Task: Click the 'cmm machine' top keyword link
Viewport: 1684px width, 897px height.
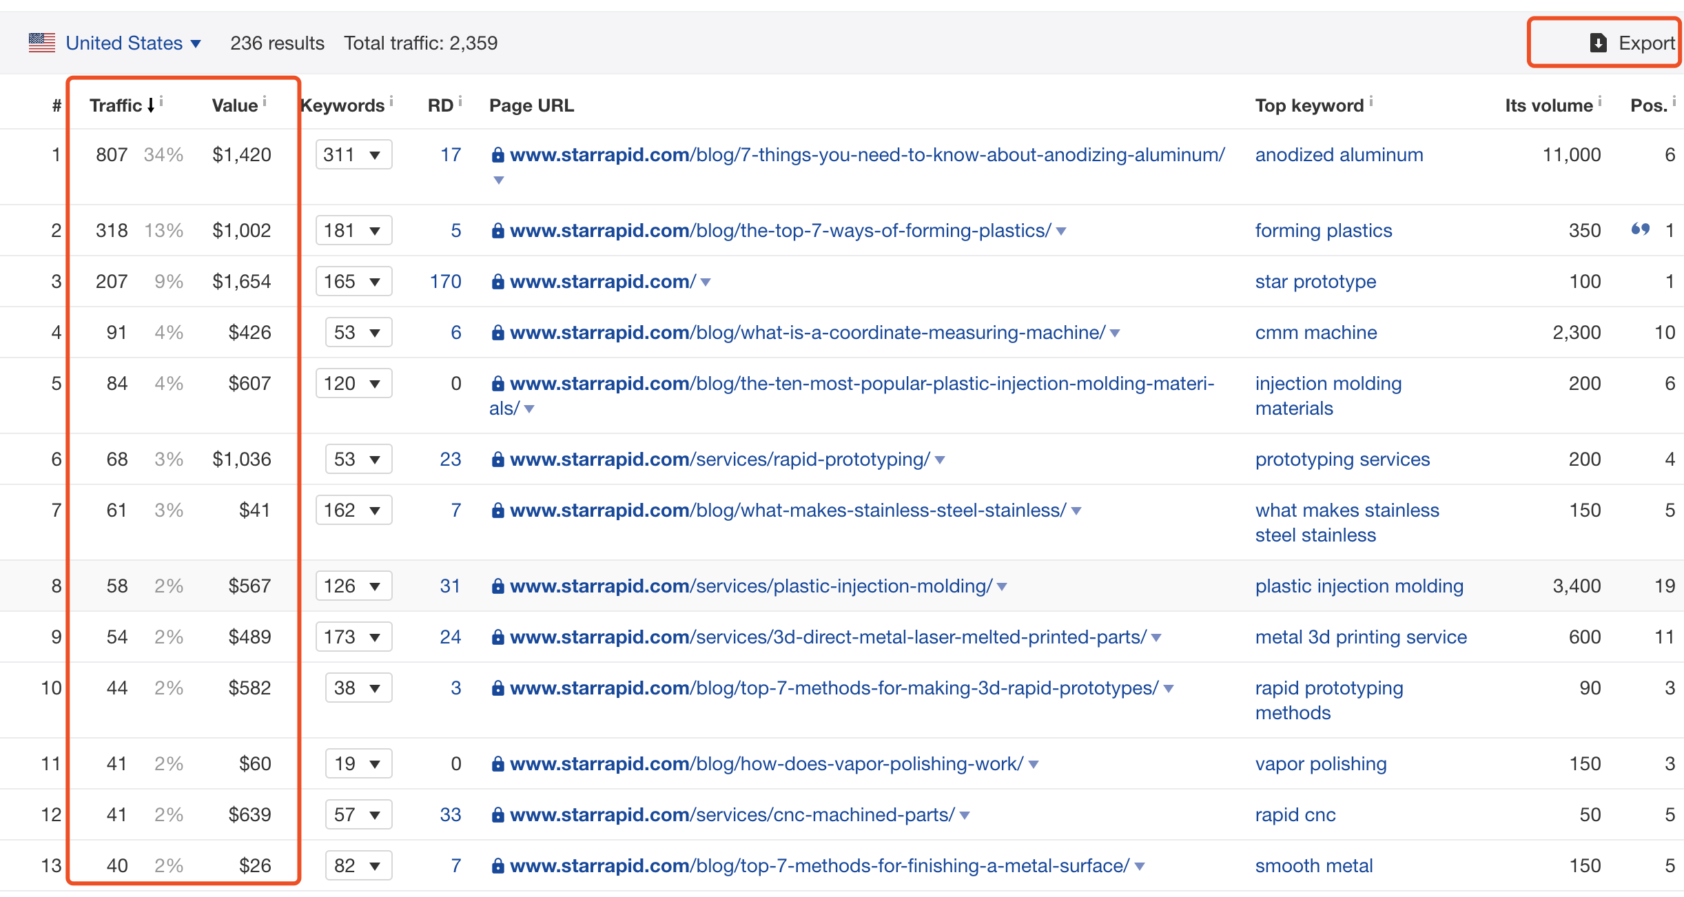Action: (x=1315, y=333)
